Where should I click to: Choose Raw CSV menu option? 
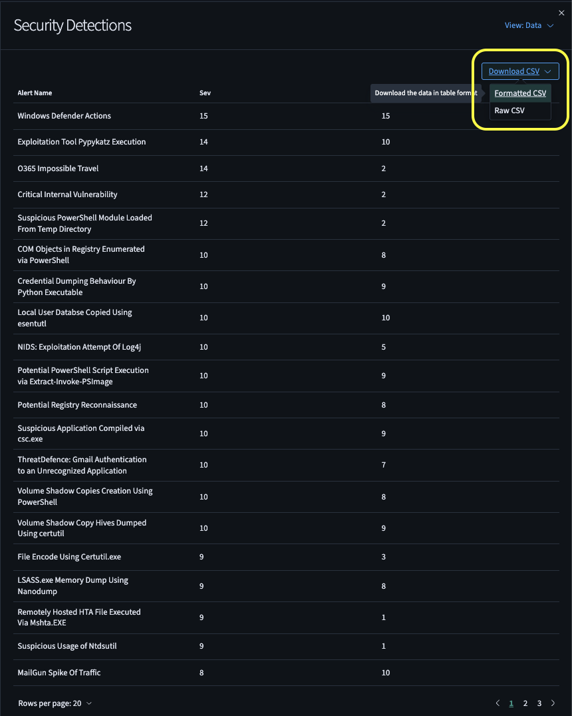(509, 111)
